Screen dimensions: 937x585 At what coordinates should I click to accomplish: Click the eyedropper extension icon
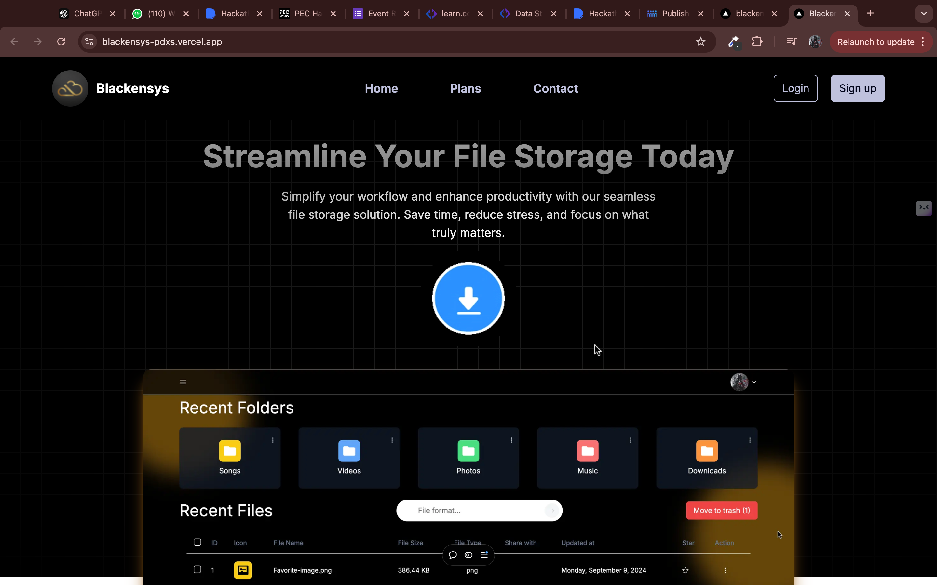click(x=734, y=42)
